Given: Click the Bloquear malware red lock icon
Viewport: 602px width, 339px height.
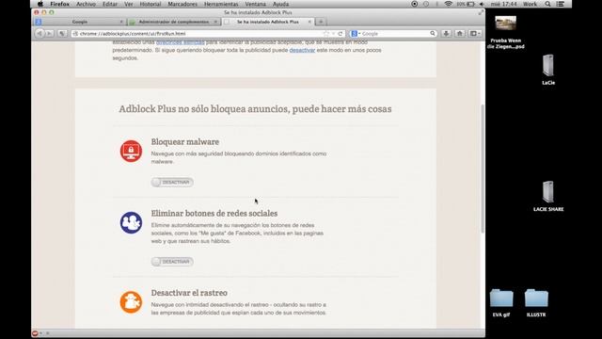Looking at the screenshot, I should point(131,151).
